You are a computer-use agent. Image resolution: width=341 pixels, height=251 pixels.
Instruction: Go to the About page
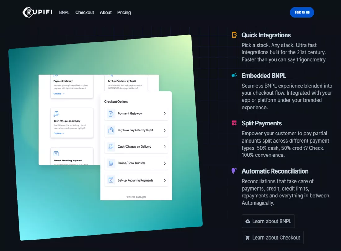click(x=106, y=13)
